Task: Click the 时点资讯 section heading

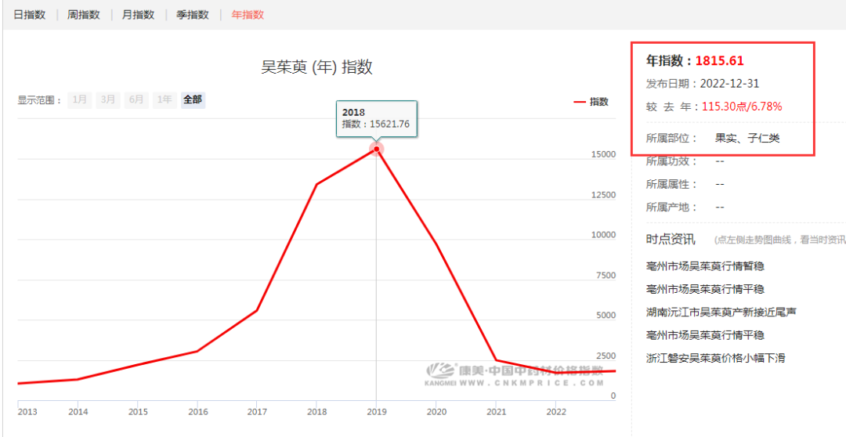Action: pyautogui.click(x=671, y=239)
